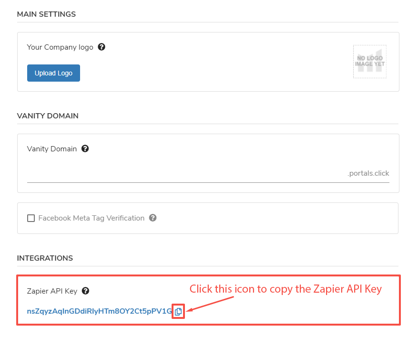The height and width of the screenshot is (338, 418).
Task: Open the help tooltip next to Vanity Domain
Action: click(x=85, y=148)
